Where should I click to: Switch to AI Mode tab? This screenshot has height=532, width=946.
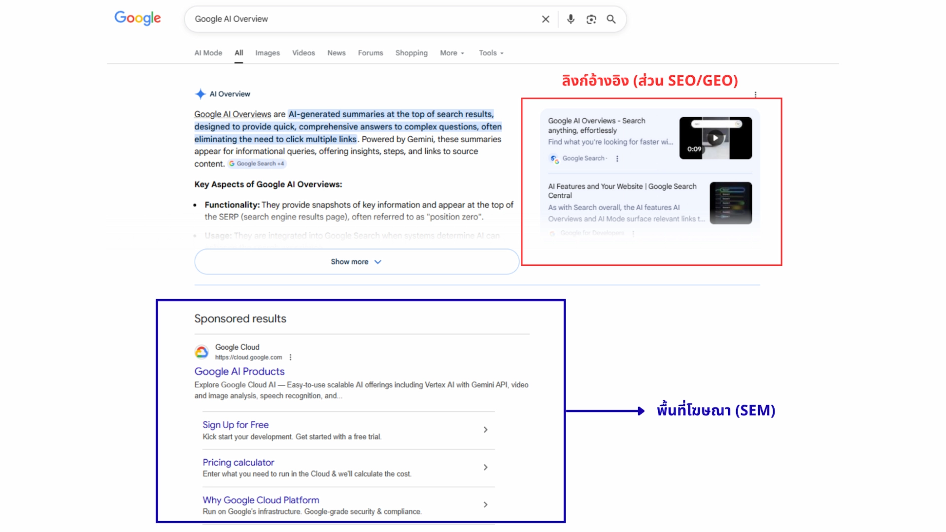pos(208,53)
